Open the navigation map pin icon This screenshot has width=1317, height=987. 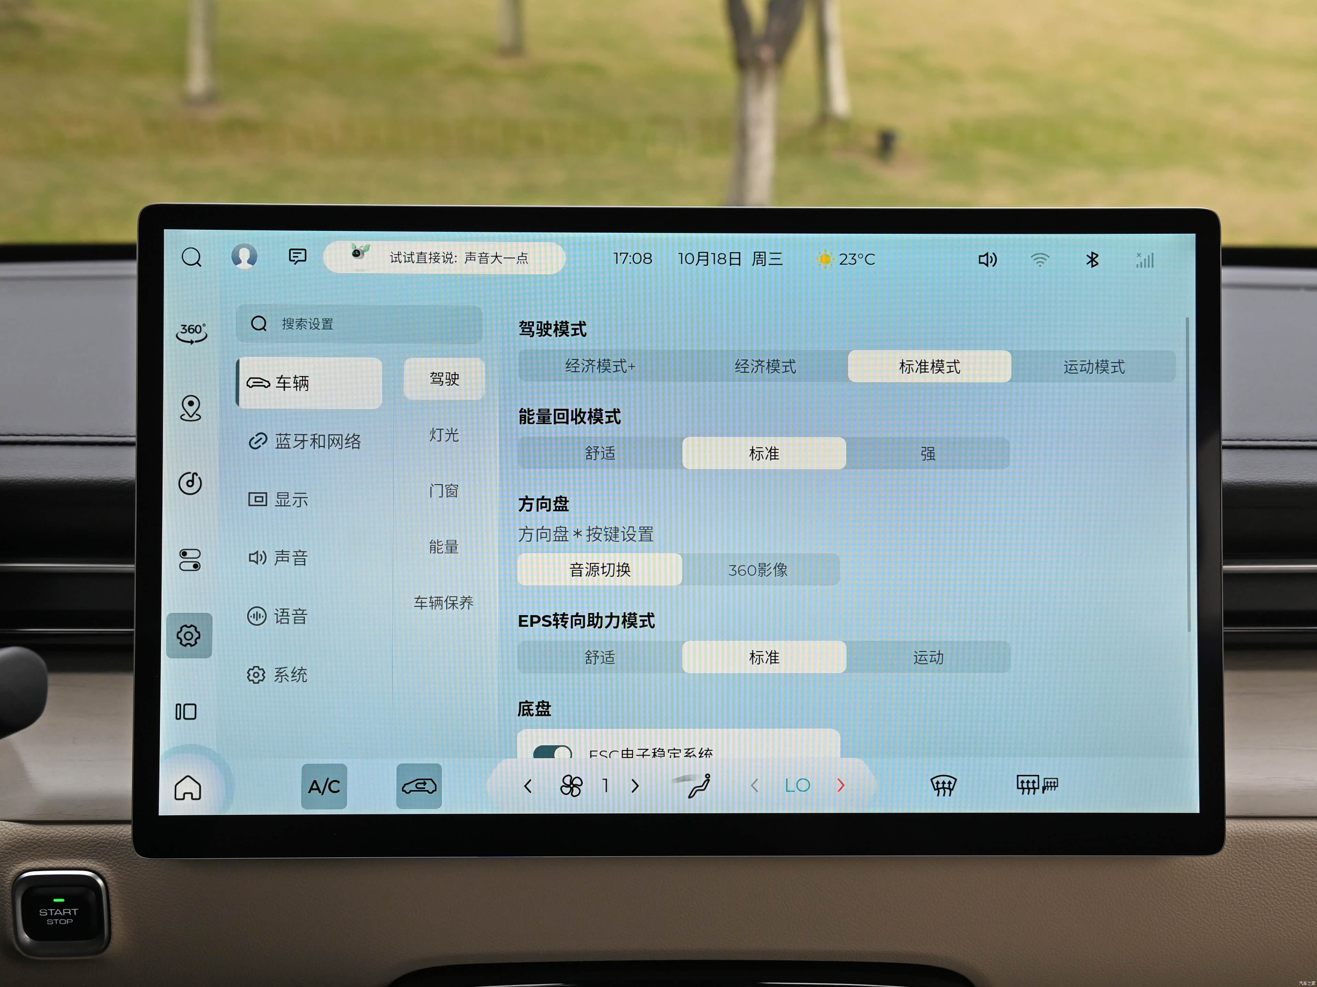click(x=191, y=408)
